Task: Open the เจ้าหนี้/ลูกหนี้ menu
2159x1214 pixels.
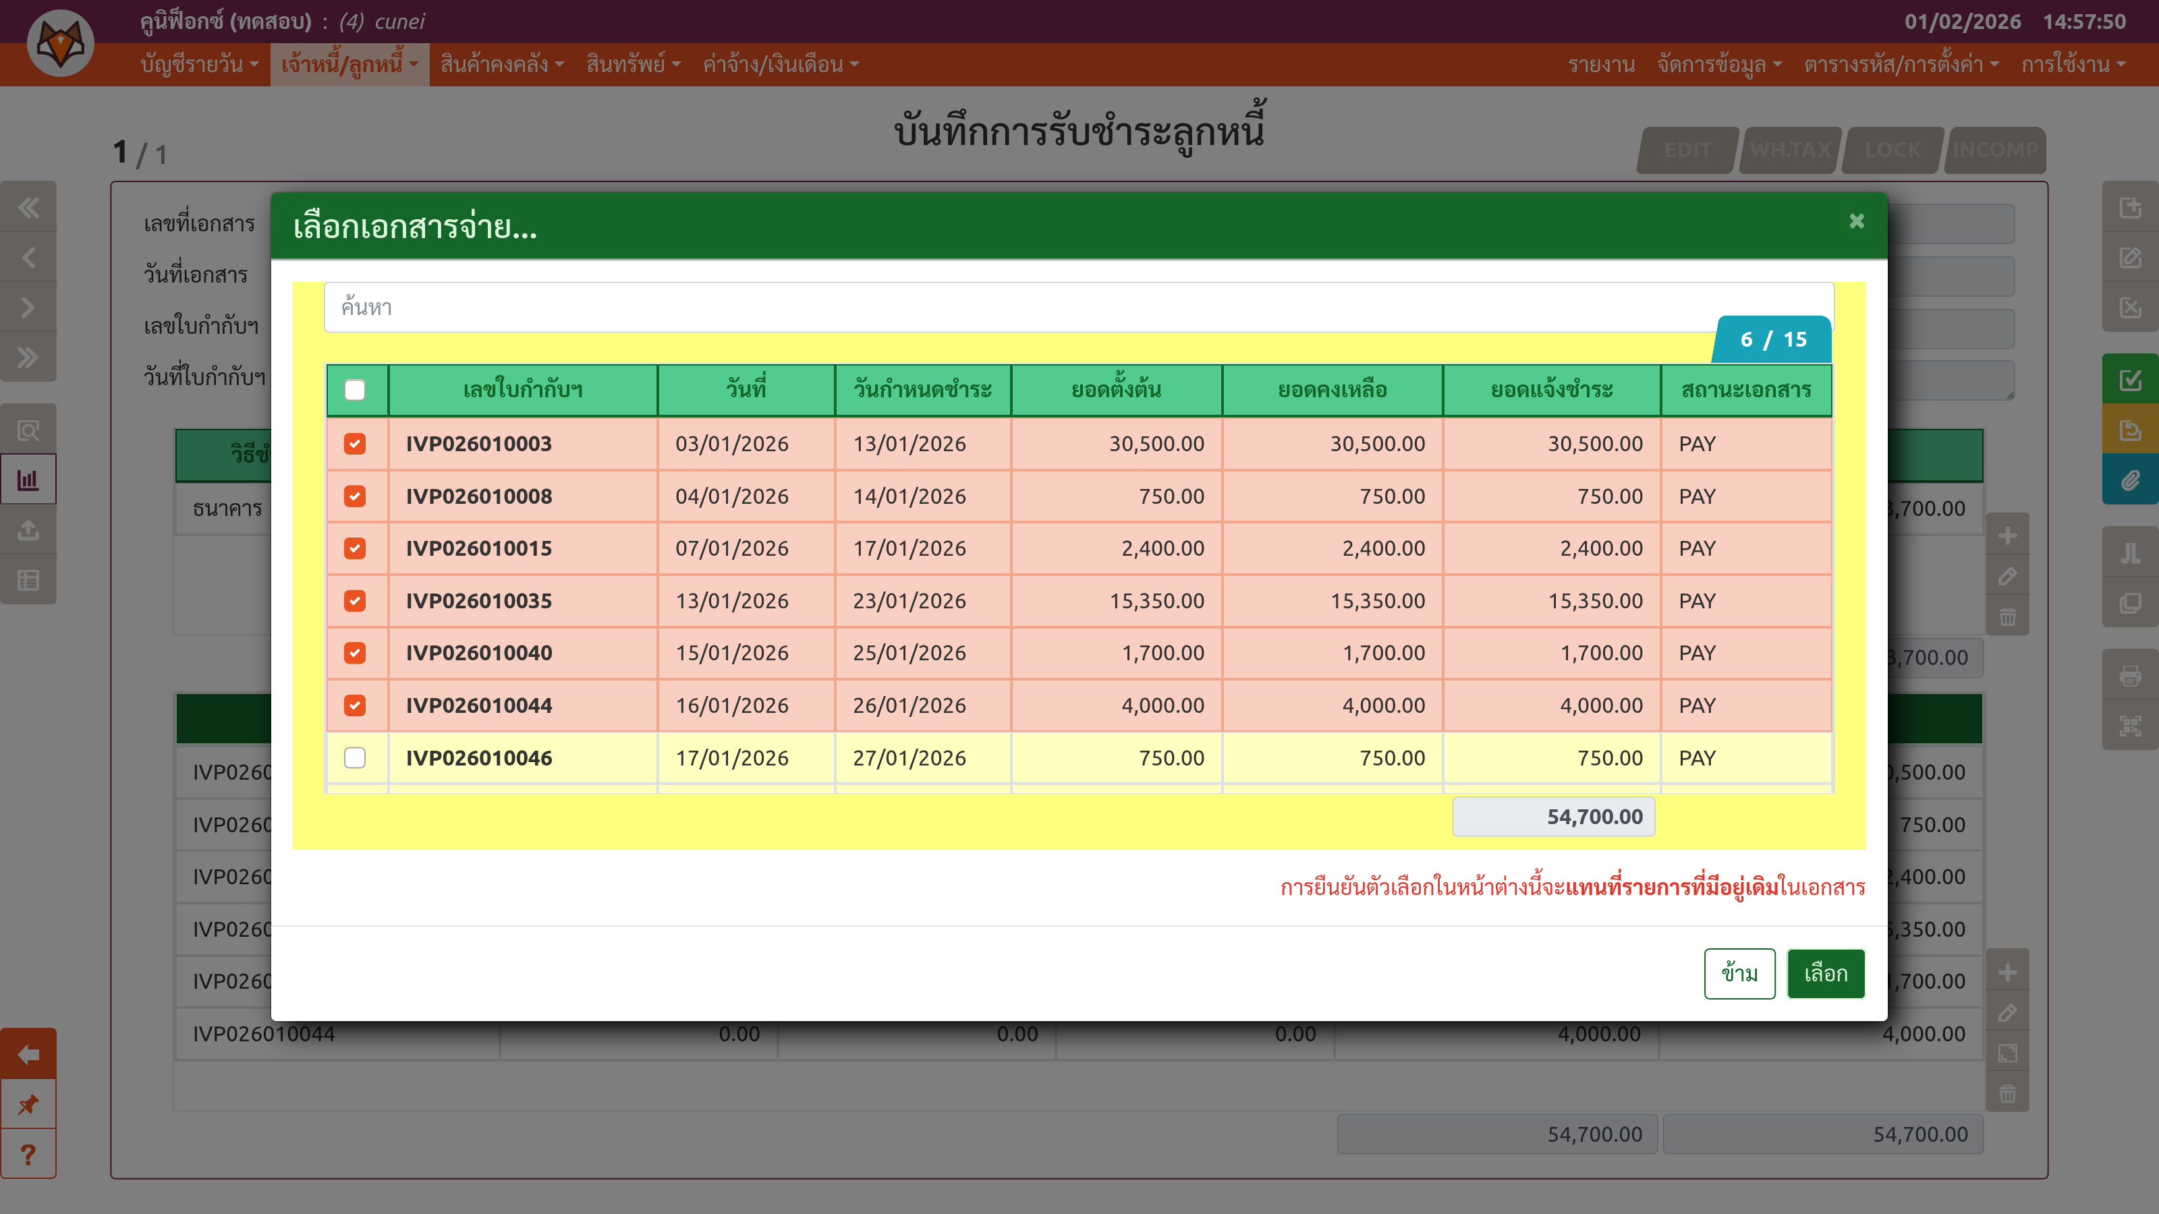Action: tap(349, 65)
